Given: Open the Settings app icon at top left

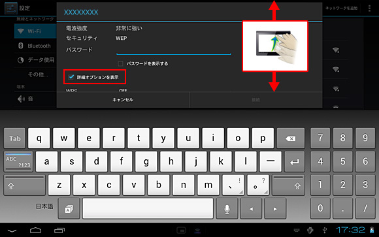Looking at the screenshot, I should [x=11, y=8].
